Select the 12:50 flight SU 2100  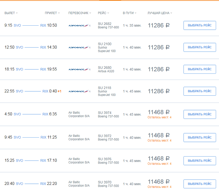200,47
